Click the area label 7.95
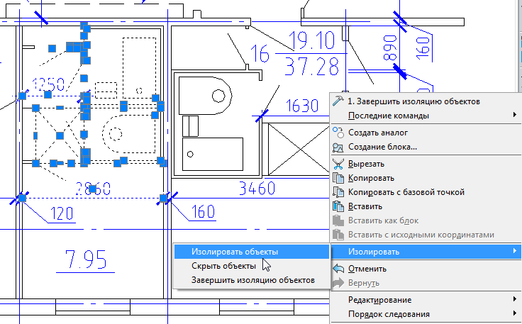522x324 pixels. (86, 259)
